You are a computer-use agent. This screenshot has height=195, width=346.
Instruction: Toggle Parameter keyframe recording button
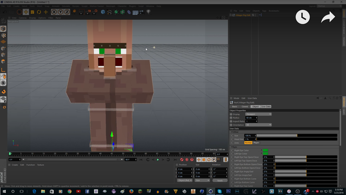(214, 159)
